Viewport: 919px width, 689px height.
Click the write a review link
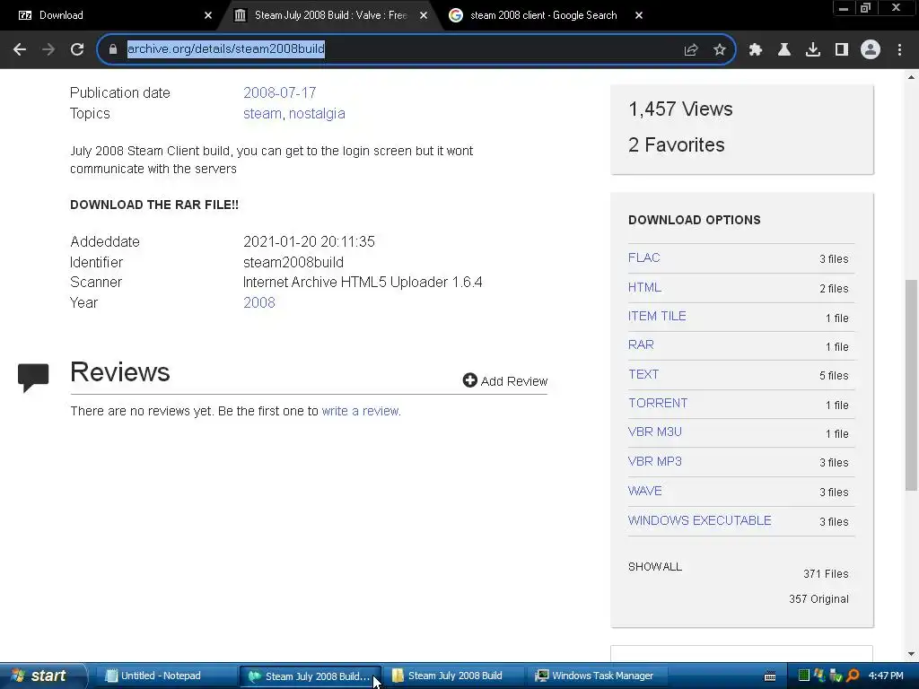360,411
